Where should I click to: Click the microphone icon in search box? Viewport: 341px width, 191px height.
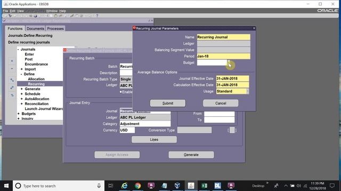pos(99,186)
